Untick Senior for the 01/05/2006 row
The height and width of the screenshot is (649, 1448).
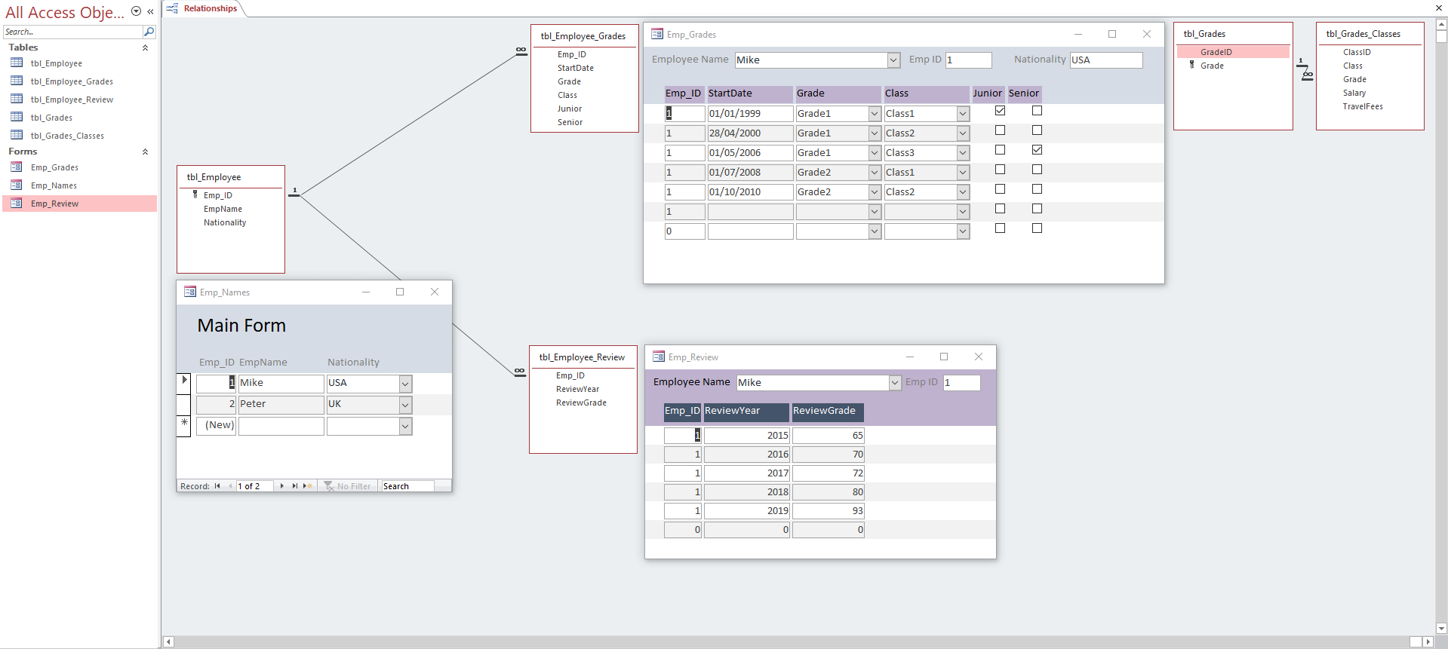(1037, 150)
